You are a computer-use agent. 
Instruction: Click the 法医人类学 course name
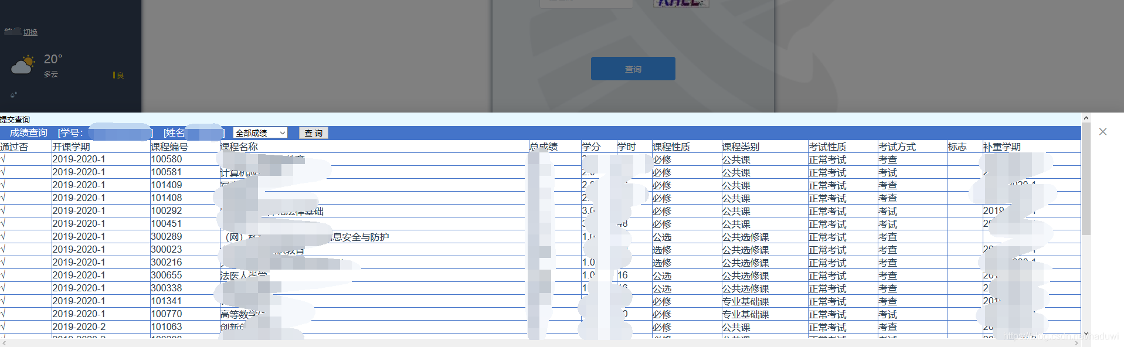tap(243, 275)
